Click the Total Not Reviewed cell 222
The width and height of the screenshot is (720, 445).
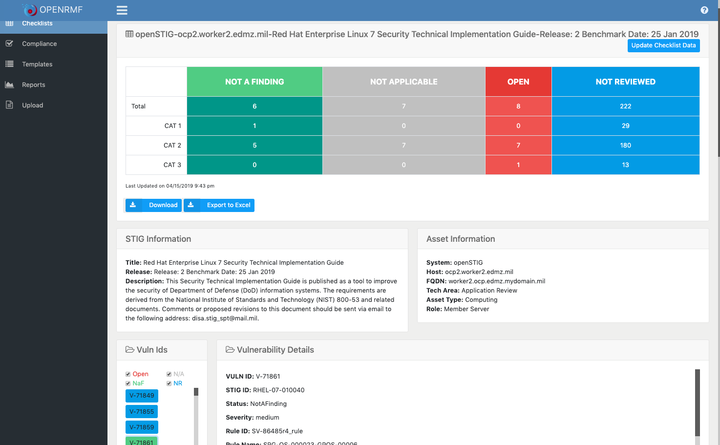[626, 106]
